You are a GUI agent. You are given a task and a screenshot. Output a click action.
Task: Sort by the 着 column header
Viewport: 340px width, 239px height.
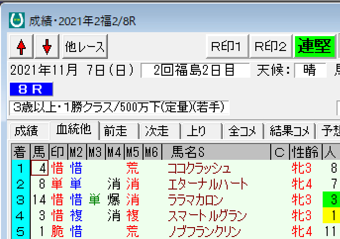pyautogui.click(x=21, y=152)
